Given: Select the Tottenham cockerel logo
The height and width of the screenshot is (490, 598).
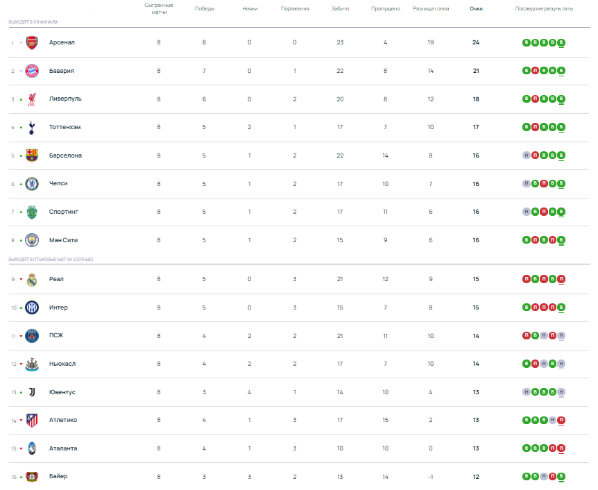Looking at the screenshot, I should [32, 127].
